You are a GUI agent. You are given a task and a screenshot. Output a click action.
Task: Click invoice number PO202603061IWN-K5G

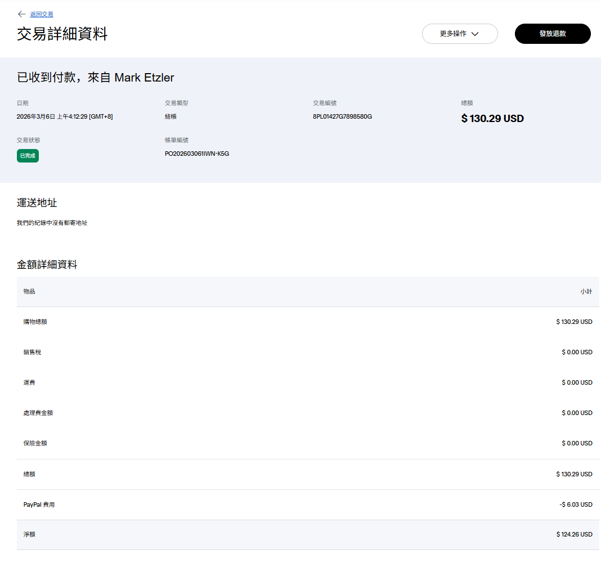tap(196, 154)
